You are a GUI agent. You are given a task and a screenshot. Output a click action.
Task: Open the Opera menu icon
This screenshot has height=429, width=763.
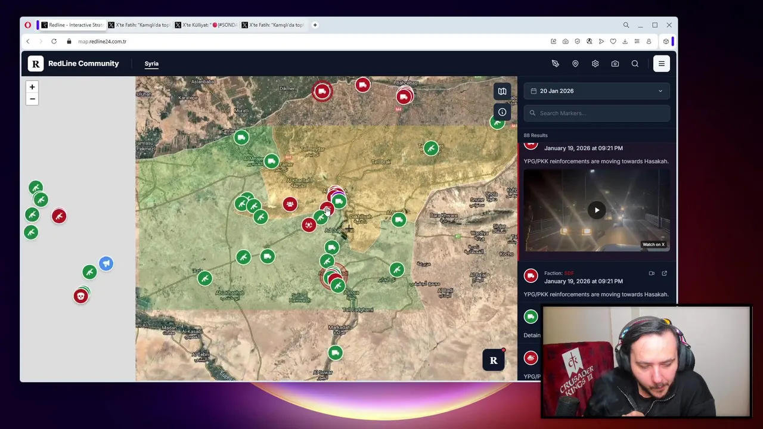(27, 25)
